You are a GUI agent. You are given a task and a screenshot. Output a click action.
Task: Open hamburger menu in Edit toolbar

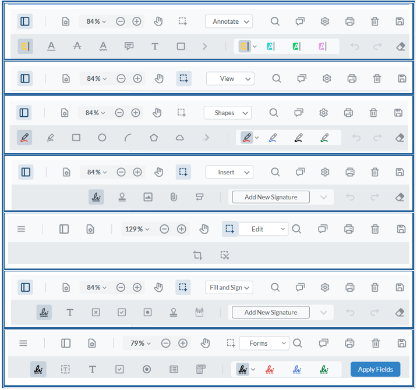(x=22, y=229)
